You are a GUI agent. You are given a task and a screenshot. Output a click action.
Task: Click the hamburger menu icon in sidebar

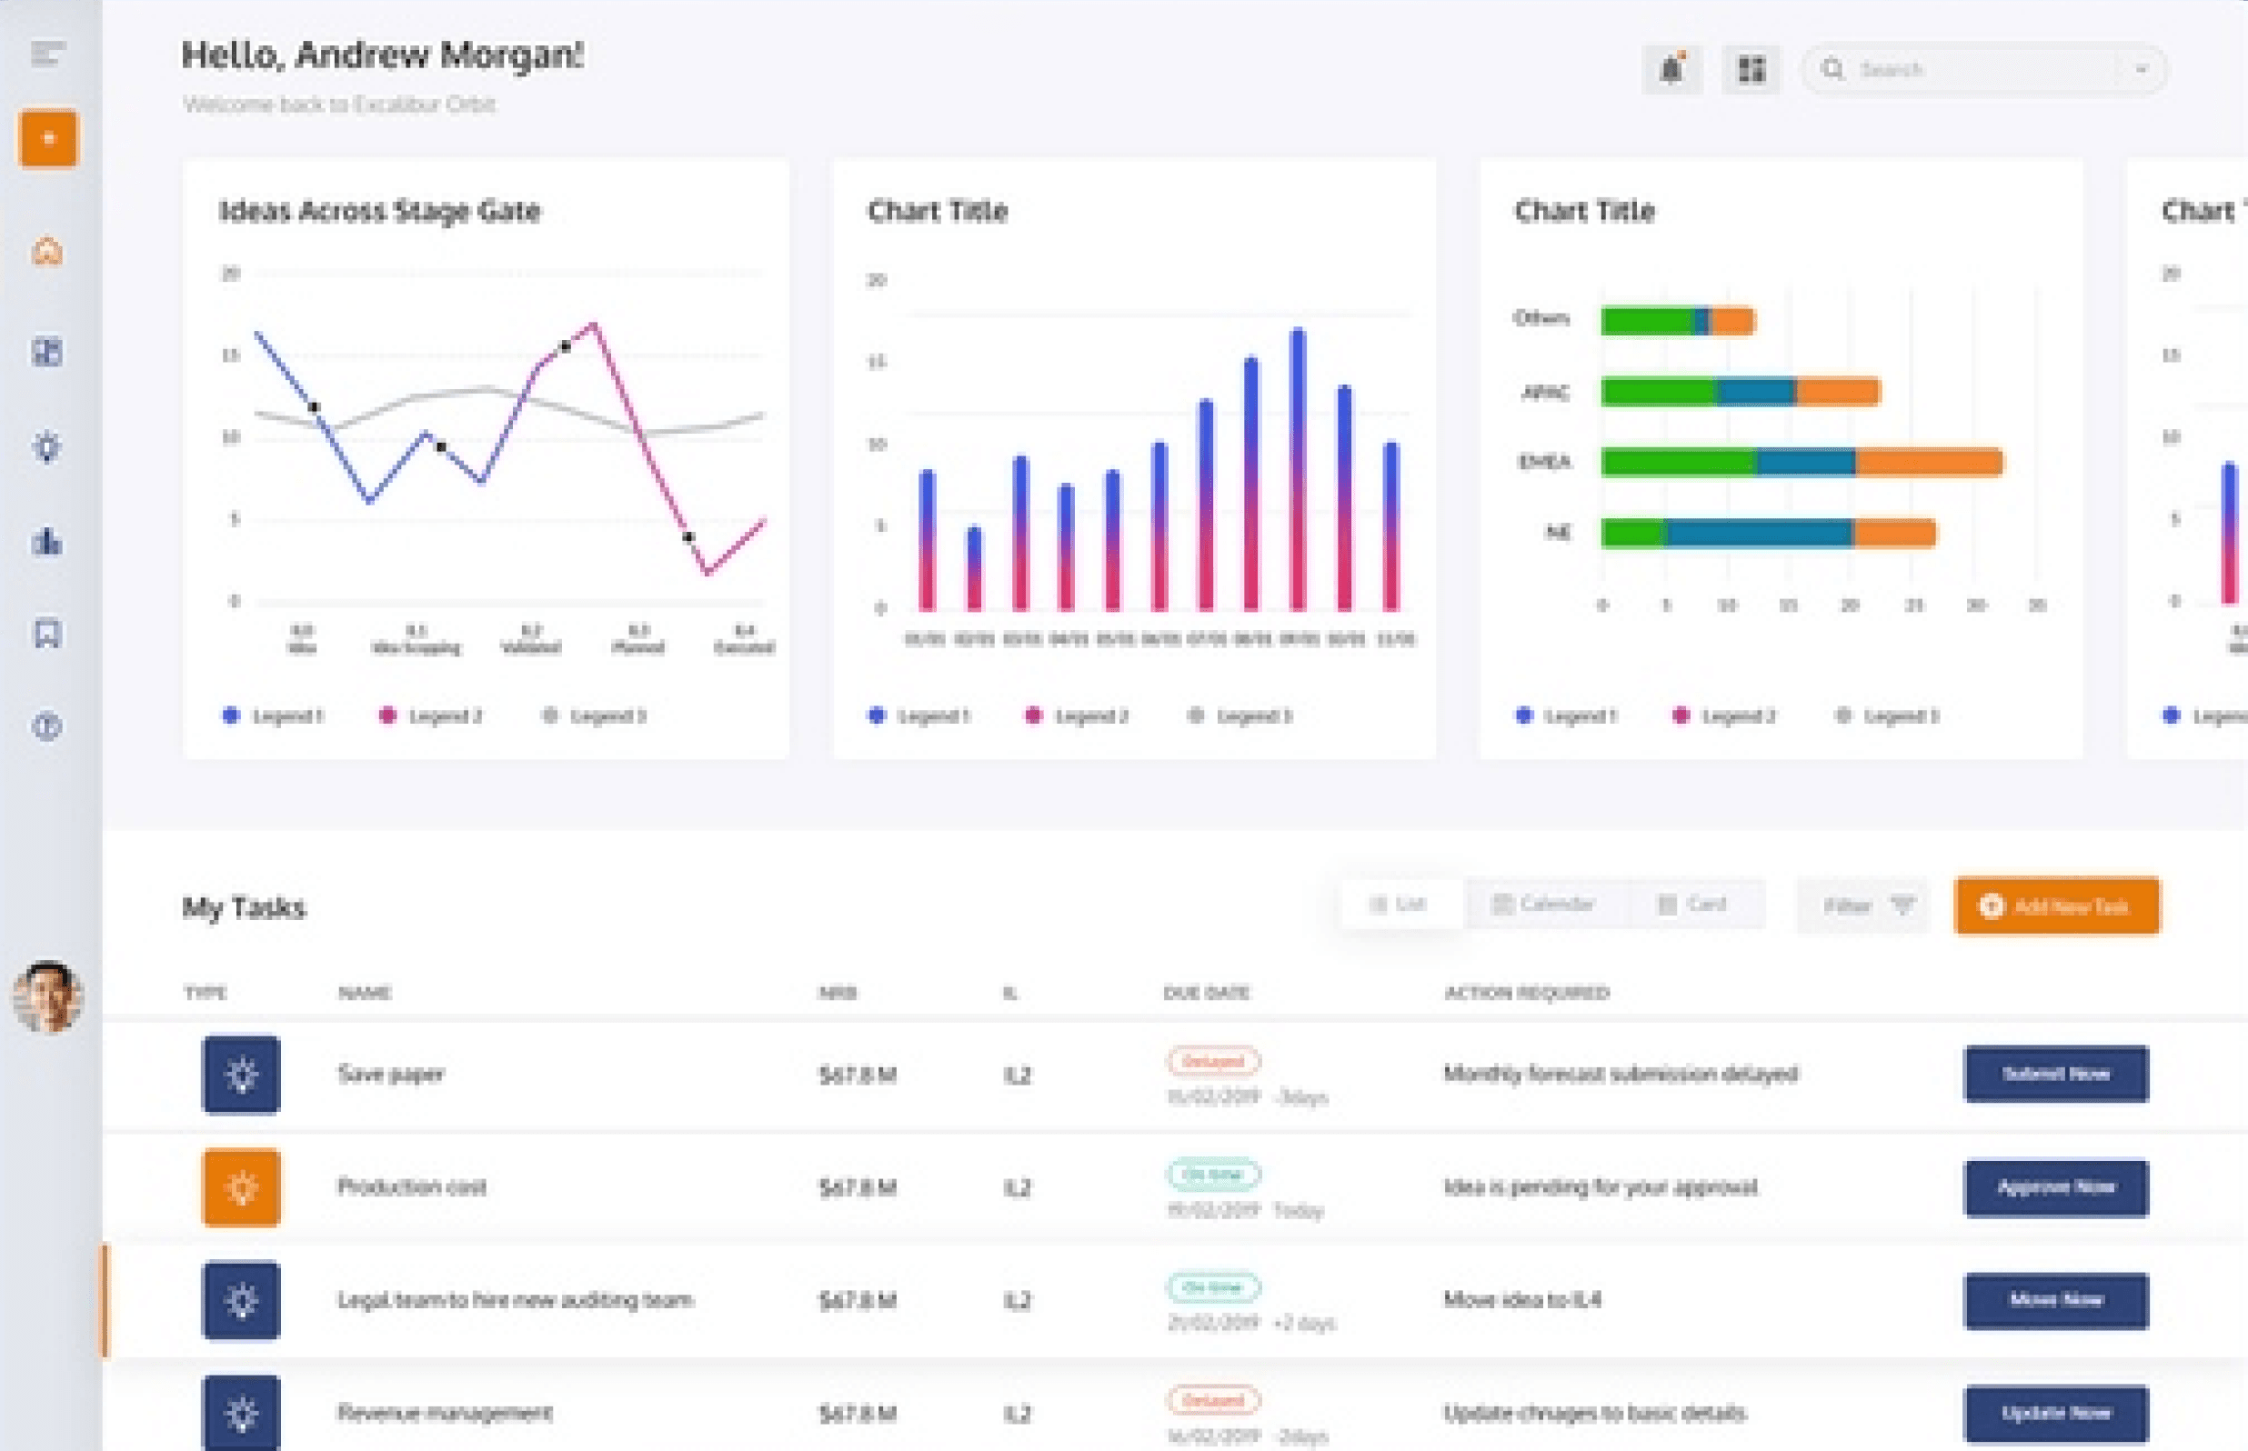coord(47,54)
